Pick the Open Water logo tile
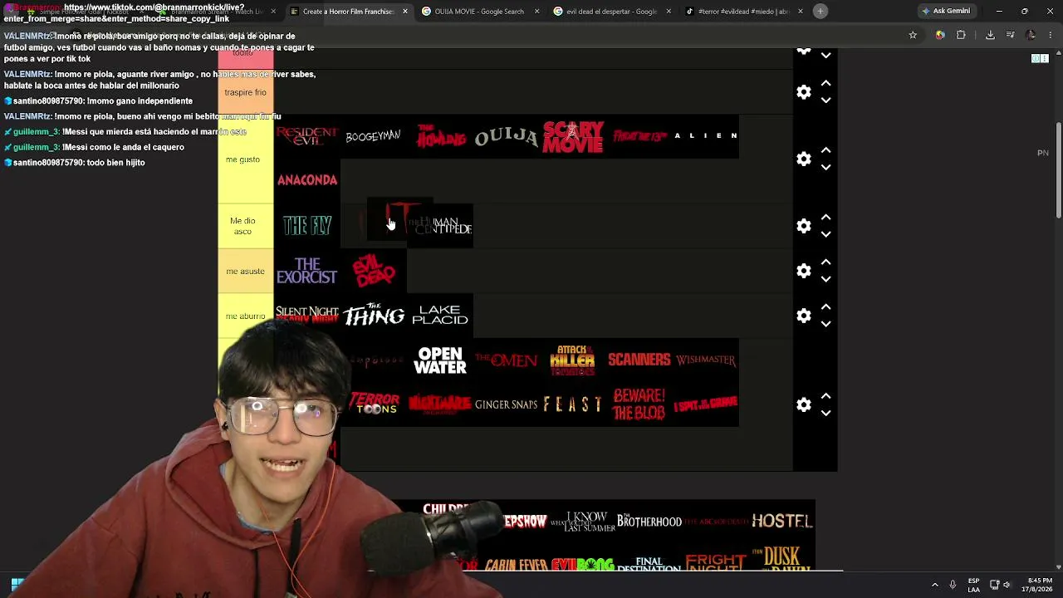Image resolution: width=1063 pixels, height=598 pixels. pos(440,360)
